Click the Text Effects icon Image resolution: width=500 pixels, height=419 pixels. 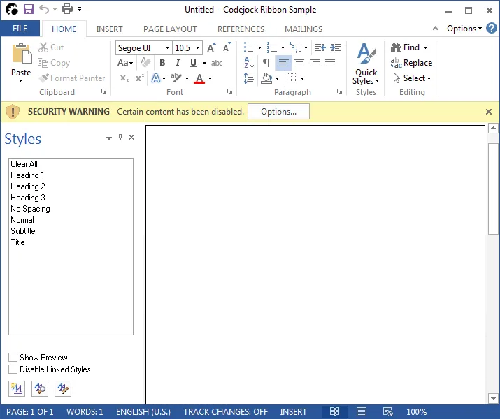coord(156,78)
